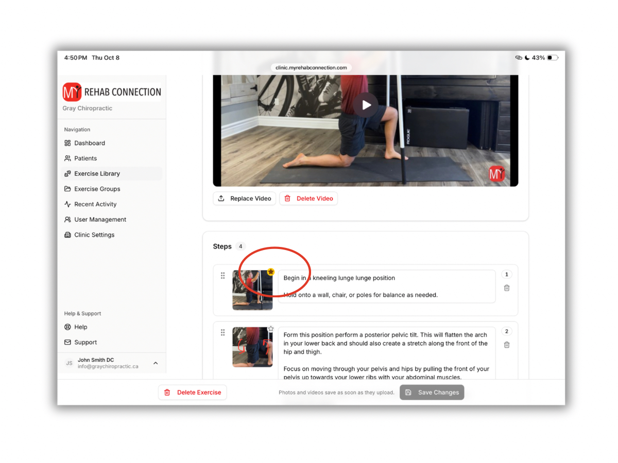Edit the step 1 description text field

[x=387, y=287]
